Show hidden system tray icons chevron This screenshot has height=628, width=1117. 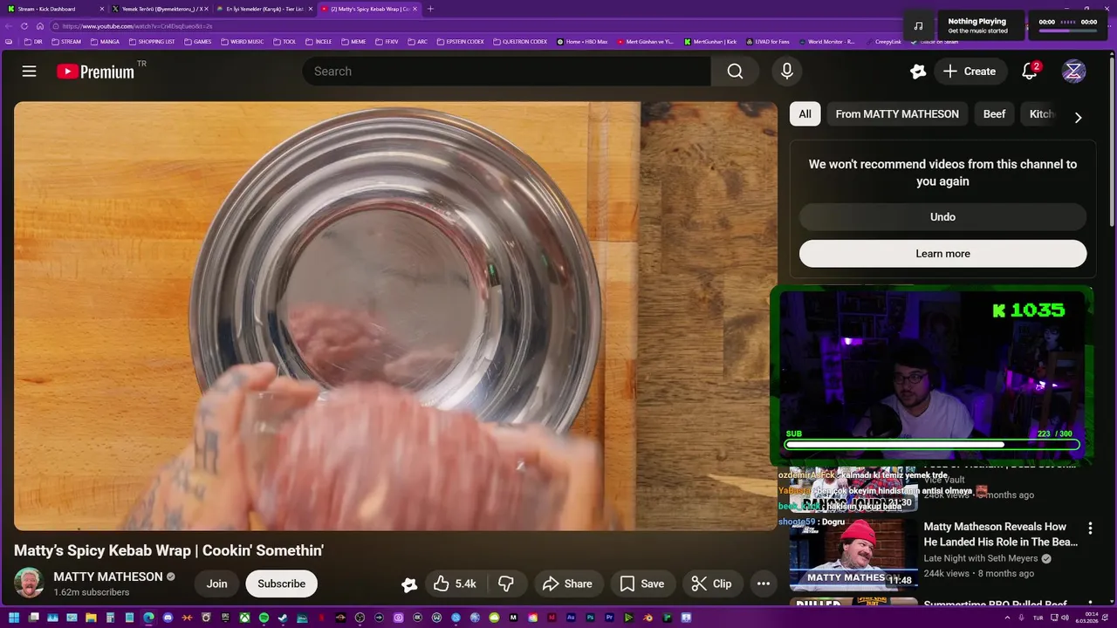pyautogui.click(x=1007, y=618)
